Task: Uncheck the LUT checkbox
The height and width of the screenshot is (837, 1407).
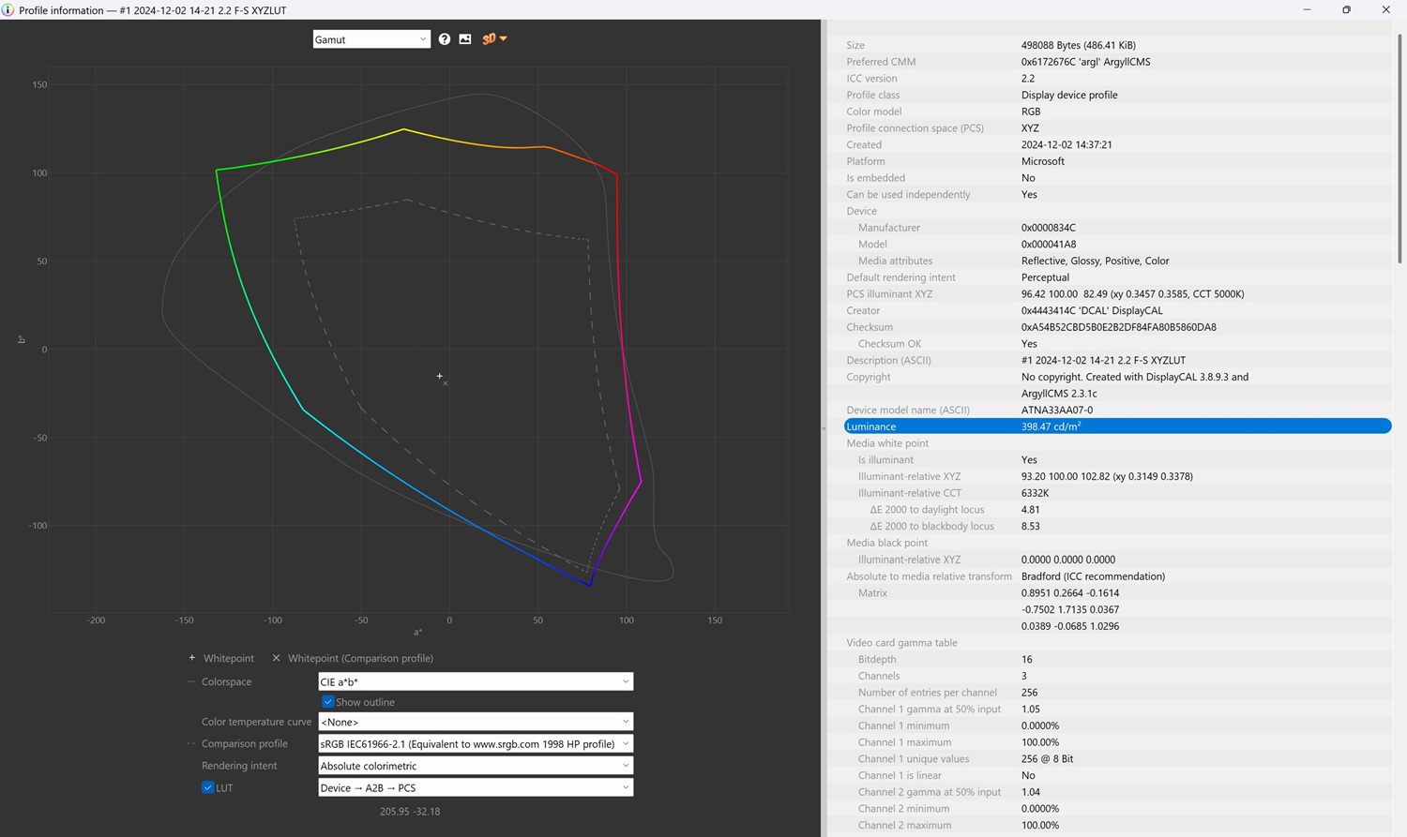Action: click(x=208, y=787)
